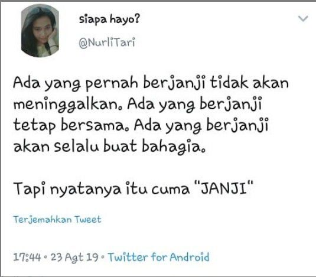This screenshot has width=316, height=277.
Task: Open the profile photo of @NurliTari
Action: tap(40, 31)
